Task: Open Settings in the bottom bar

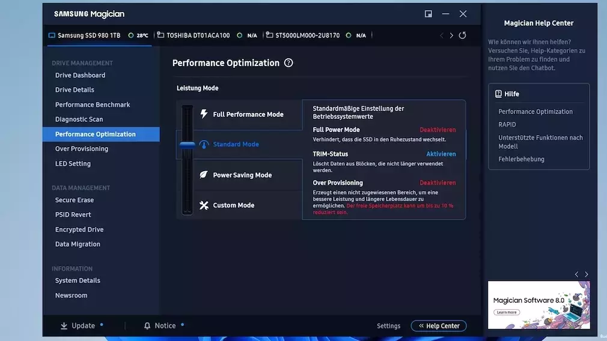Action: tap(388, 326)
